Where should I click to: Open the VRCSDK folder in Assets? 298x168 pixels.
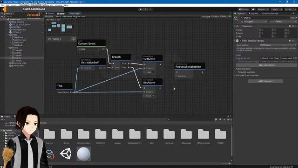pyautogui.click(x=220, y=136)
